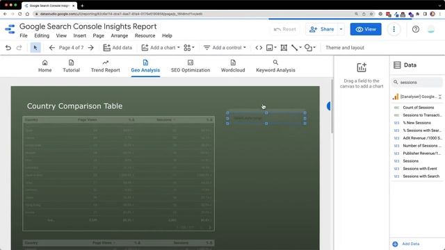
Task: Select the % New Sessions field
Action: coord(416,123)
